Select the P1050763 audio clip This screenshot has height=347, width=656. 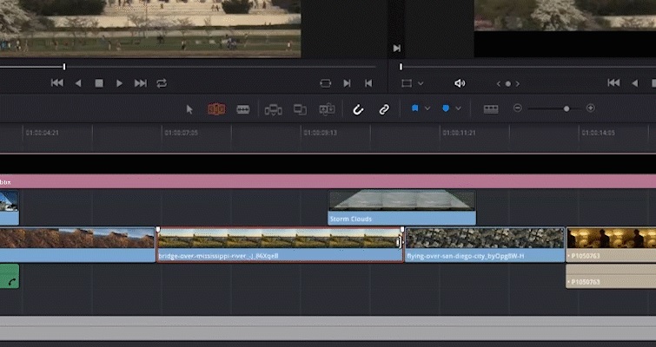coord(611,276)
